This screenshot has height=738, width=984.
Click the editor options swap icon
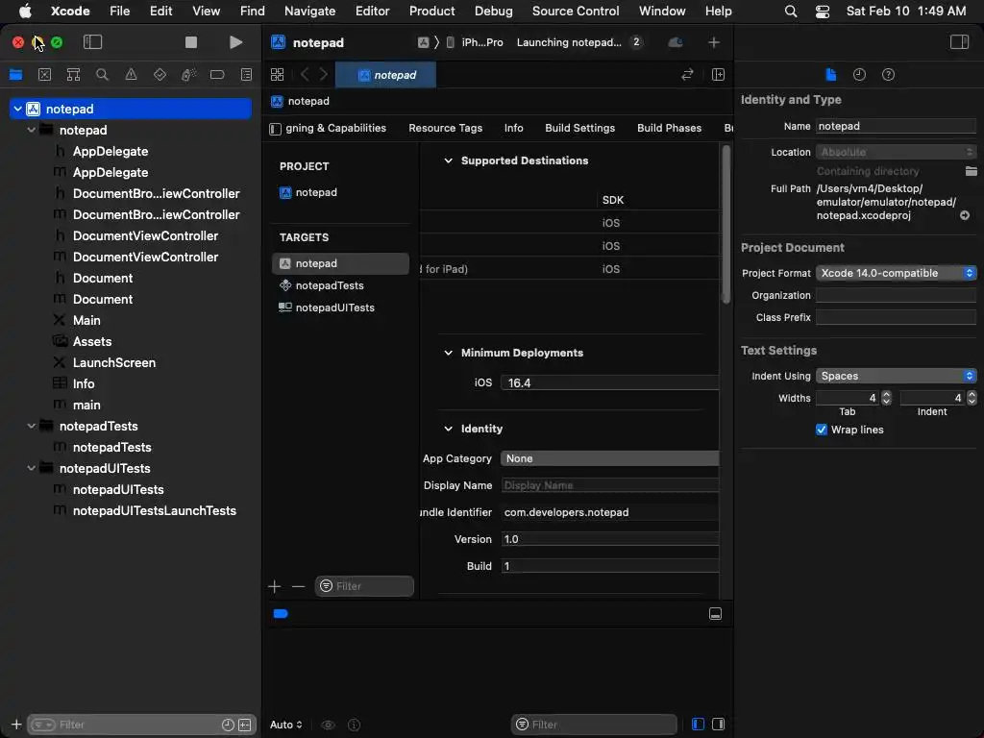(687, 75)
